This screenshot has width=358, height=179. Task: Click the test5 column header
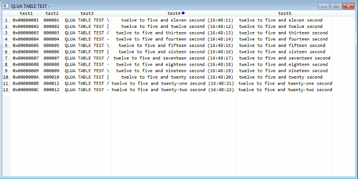coord(284,13)
